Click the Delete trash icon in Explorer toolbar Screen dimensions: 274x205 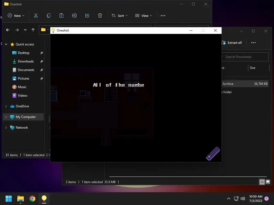click(x=100, y=16)
